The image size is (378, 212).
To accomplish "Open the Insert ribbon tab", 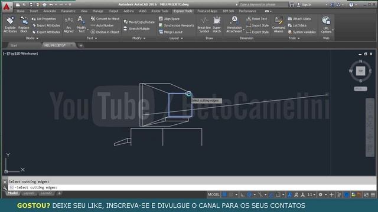I will point(34,11).
